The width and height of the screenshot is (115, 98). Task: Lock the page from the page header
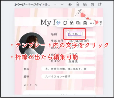tap(77, 4)
